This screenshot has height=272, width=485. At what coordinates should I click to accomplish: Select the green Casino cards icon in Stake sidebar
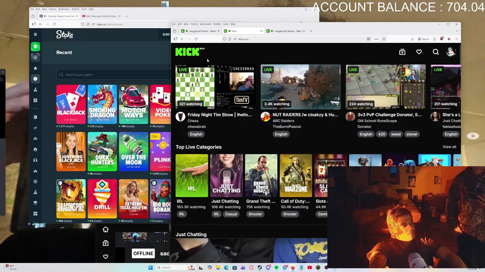tap(35, 46)
